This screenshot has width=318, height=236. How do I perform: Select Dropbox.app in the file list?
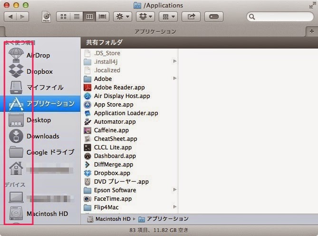tap(129, 173)
